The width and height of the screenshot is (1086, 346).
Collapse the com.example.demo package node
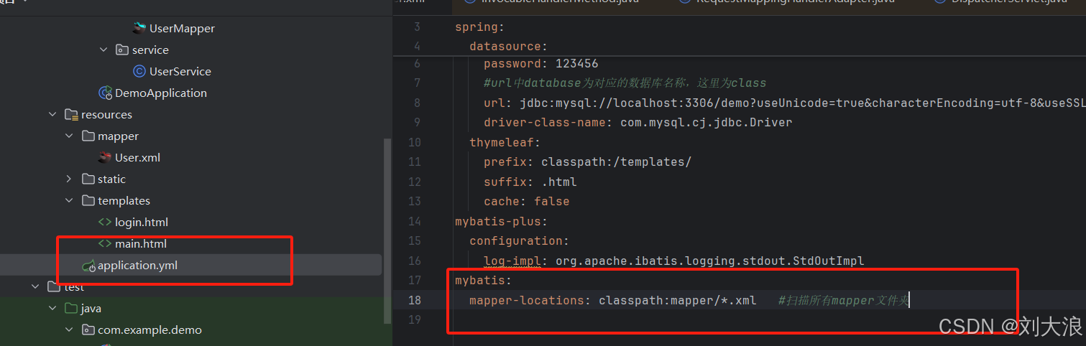[x=69, y=329]
